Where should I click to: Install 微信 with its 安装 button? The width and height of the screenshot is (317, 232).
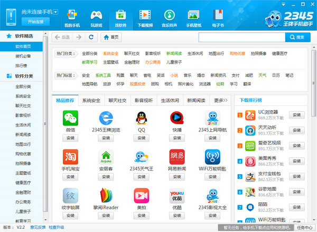pyautogui.click(x=70, y=138)
